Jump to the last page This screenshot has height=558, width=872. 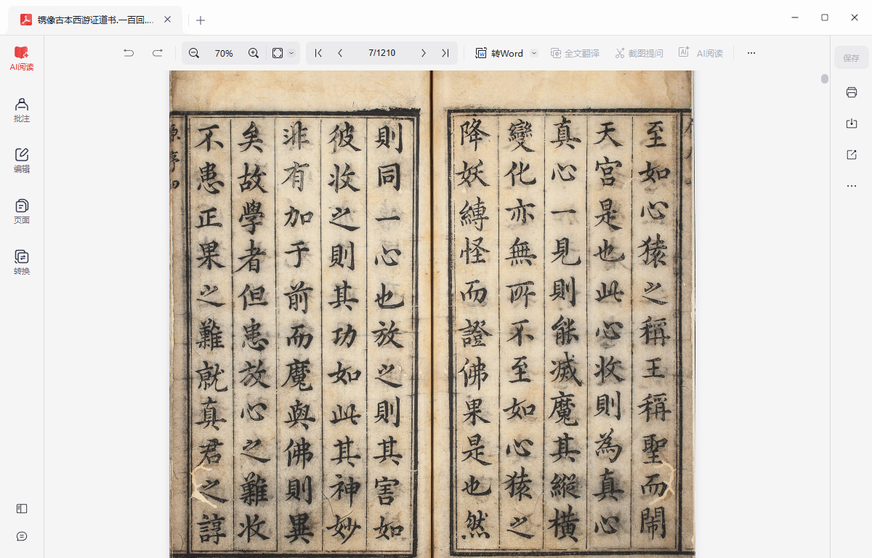[x=445, y=53]
